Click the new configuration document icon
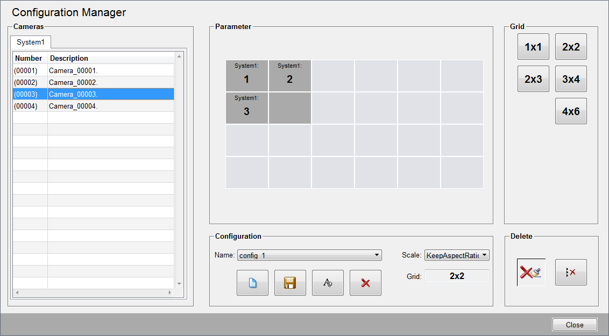The height and width of the screenshot is (336, 609). 252,283
